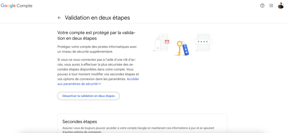Viewport: 287px width, 133px height.
Task: Click the external-link icon after security settings link
Action: tap(99, 84)
